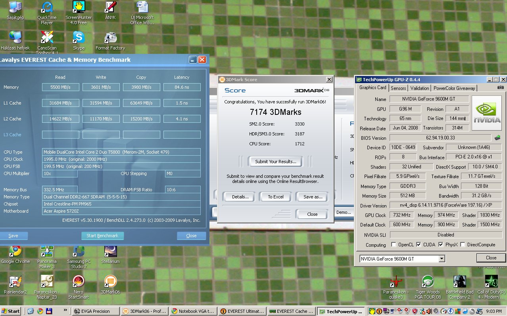Click the Memory Read 5500 MB/s field
The width and height of the screenshot is (507, 316).
[x=61, y=87]
